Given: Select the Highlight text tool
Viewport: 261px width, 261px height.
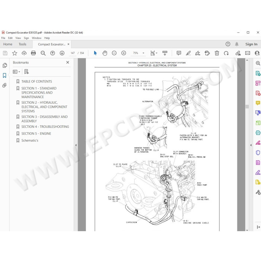Looking at the screenshot, I should coord(188,53).
